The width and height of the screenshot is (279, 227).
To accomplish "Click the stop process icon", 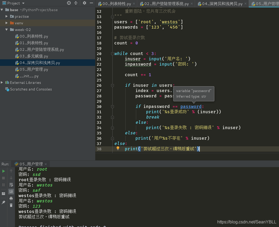I will pyautogui.click(x=3, y=178).
